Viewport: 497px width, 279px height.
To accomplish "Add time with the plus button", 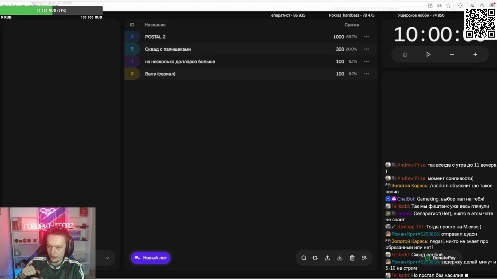I will click(475, 55).
